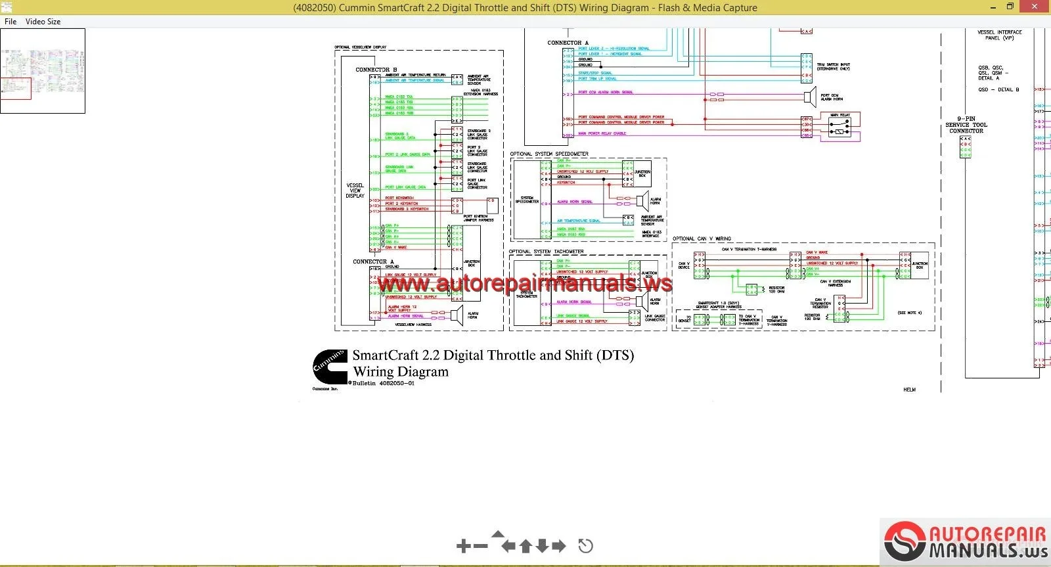Pan diagram down with down arrow
1051x567 pixels.
(x=542, y=546)
